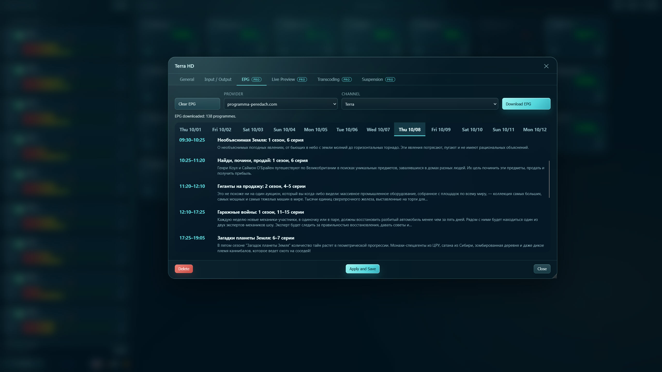This screenshot has height=372, width=662.
Task: Select the Tue 10/06 day tab
Action: [x=347, y=129]
